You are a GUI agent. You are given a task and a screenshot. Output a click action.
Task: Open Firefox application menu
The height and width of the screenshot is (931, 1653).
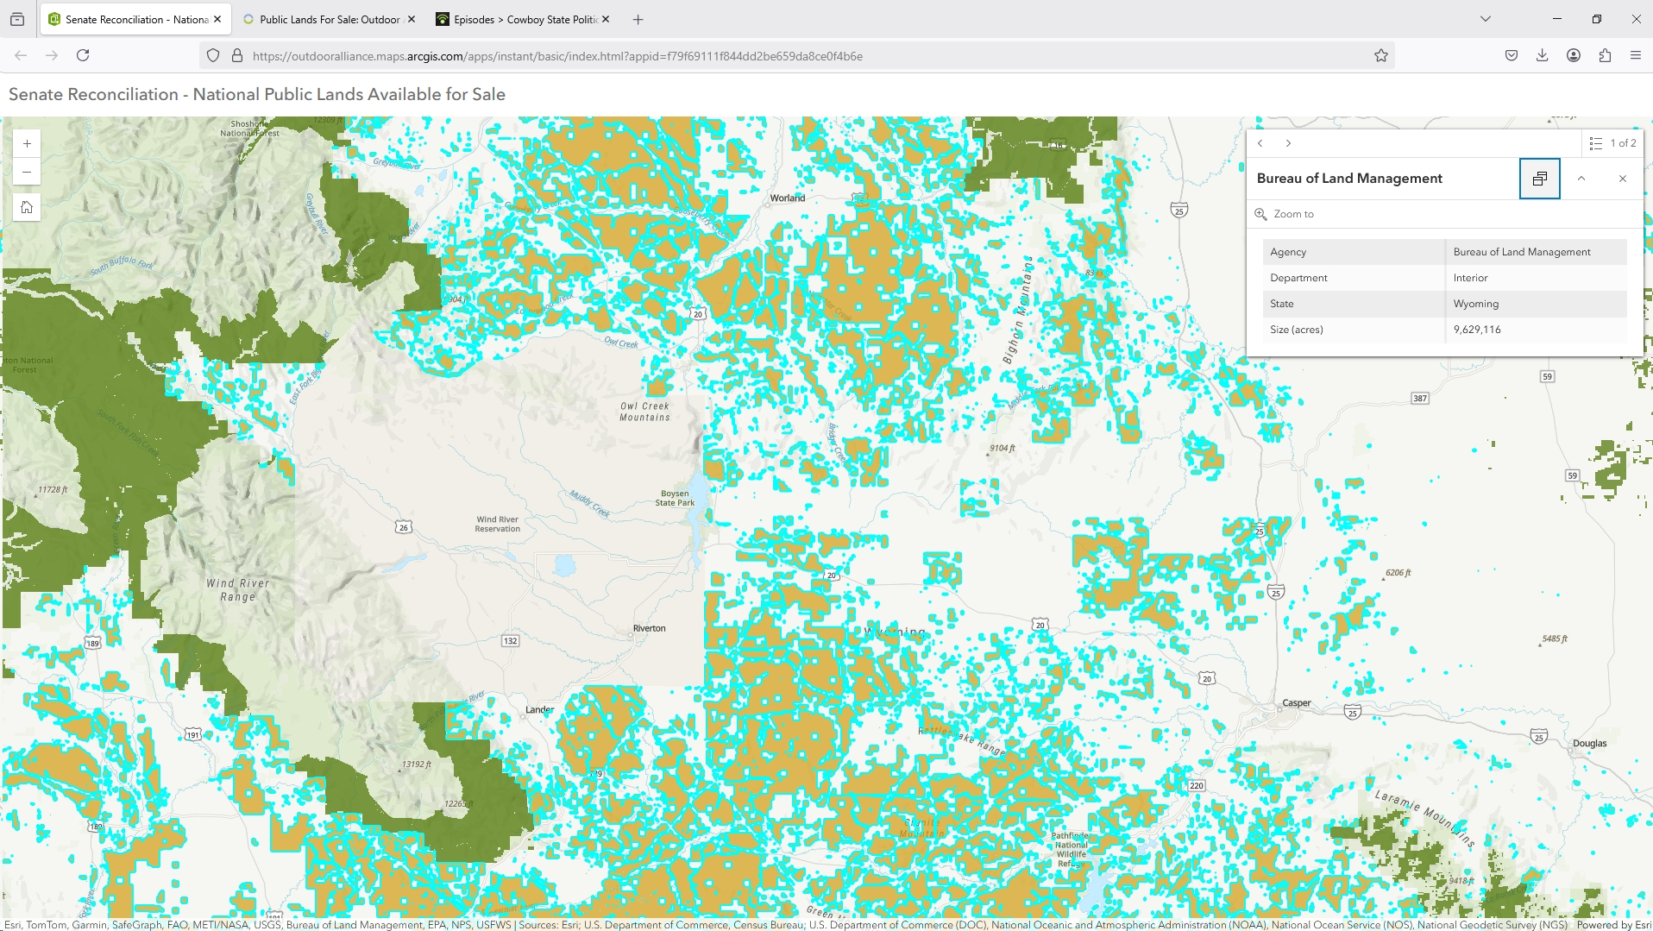(1635, 56)
